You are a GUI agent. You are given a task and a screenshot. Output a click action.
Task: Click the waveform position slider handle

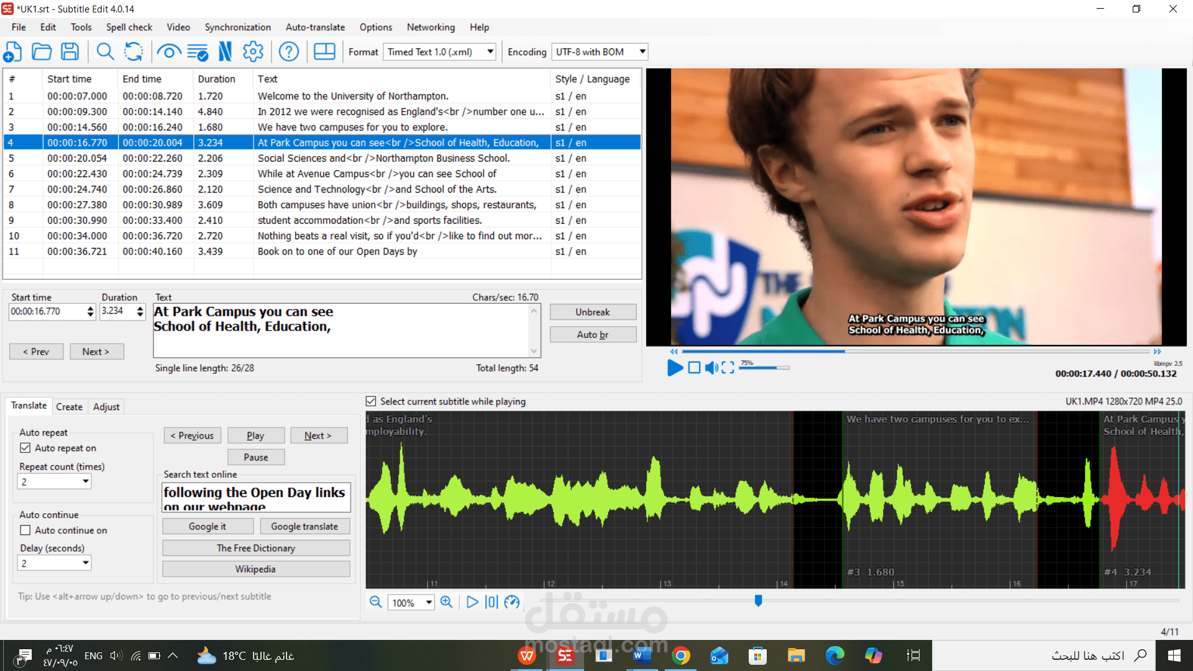point(758,600)
